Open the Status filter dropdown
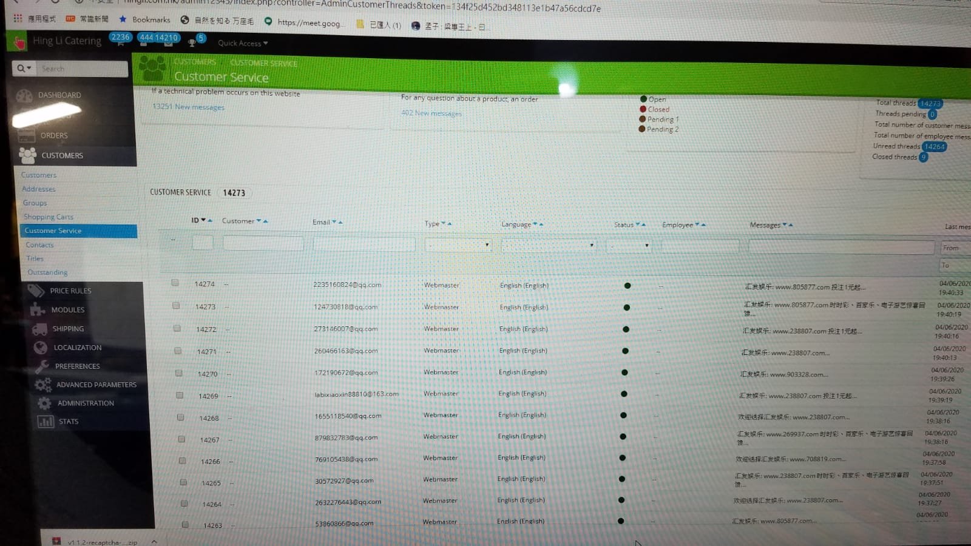This screenshot has width=971, height=546. click(x=629, y=246)
